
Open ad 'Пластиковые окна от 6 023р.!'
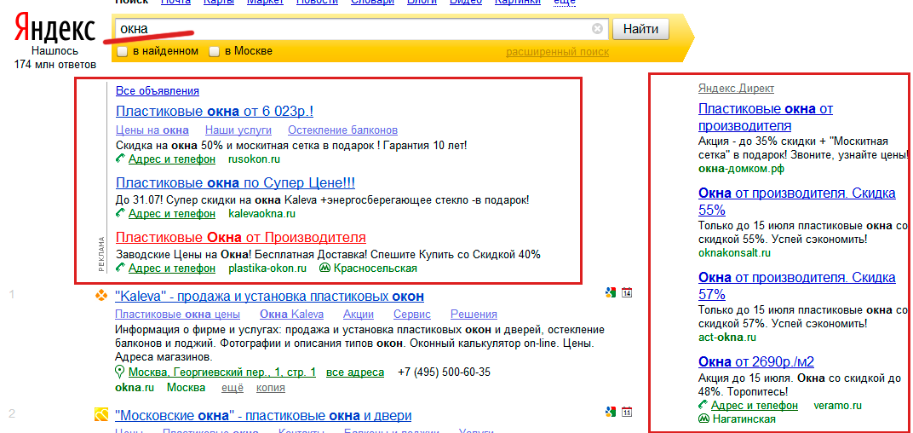click(215, 112)
